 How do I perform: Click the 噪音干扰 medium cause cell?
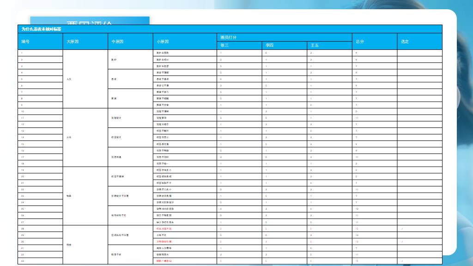(116, 254)
